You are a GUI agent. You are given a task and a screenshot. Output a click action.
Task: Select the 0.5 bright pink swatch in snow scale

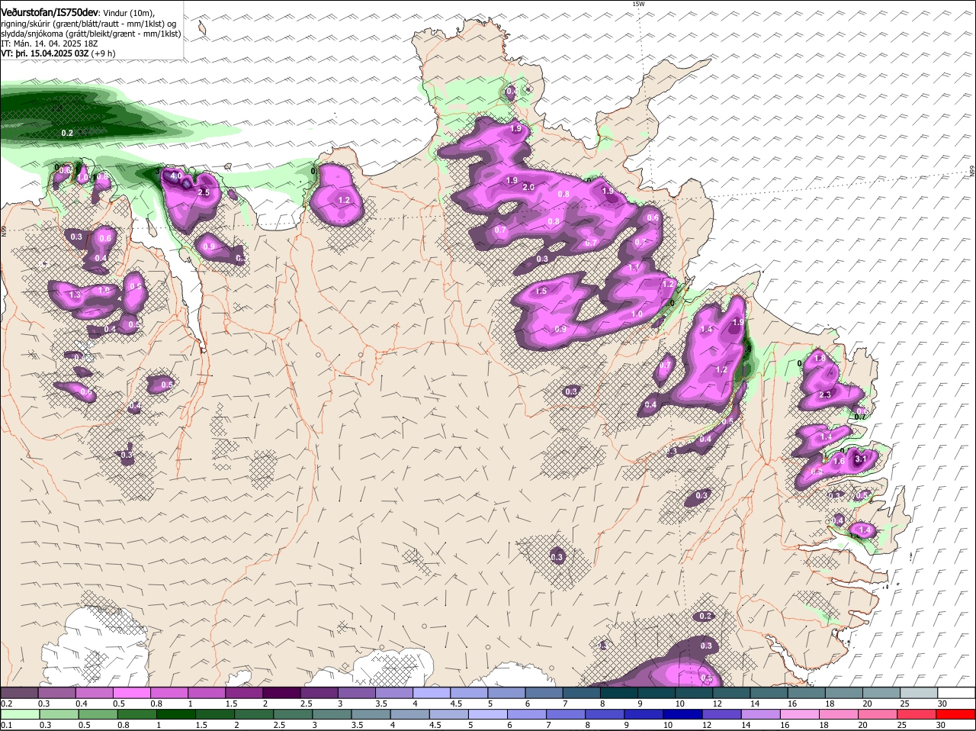131,693
